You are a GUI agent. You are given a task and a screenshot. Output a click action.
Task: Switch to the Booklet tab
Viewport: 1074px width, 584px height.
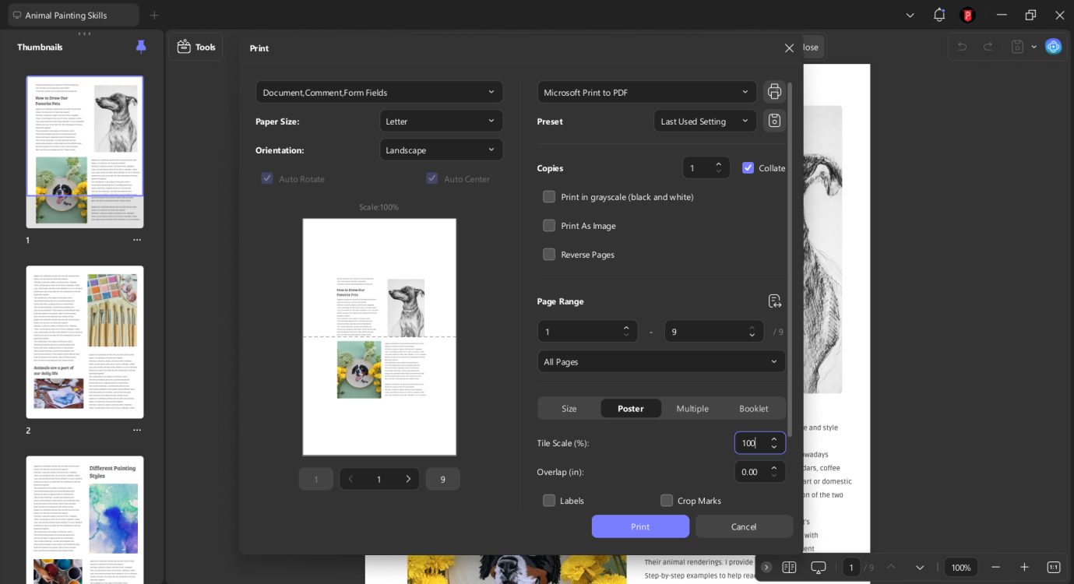(x=753, y=409)
